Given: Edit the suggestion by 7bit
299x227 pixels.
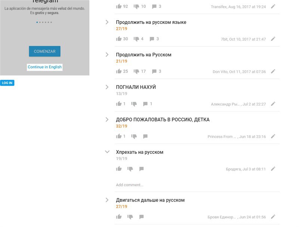Looking at the screenshot, I should pos(273,39).
